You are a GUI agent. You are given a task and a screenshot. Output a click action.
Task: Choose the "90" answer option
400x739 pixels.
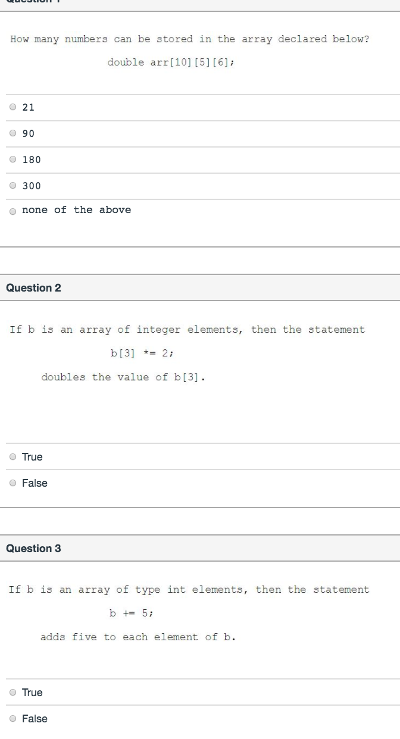tap(13, 134)
